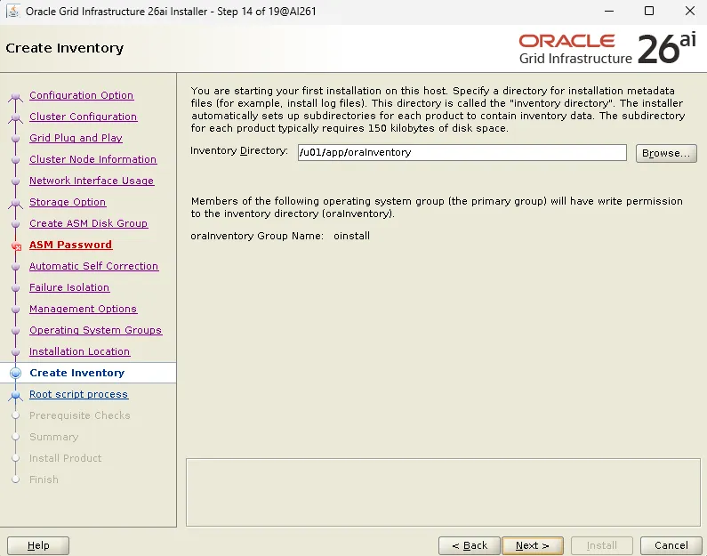Open Grid Plug and Play step
This screenshot has width=707, height=556.
pos(76,138)
